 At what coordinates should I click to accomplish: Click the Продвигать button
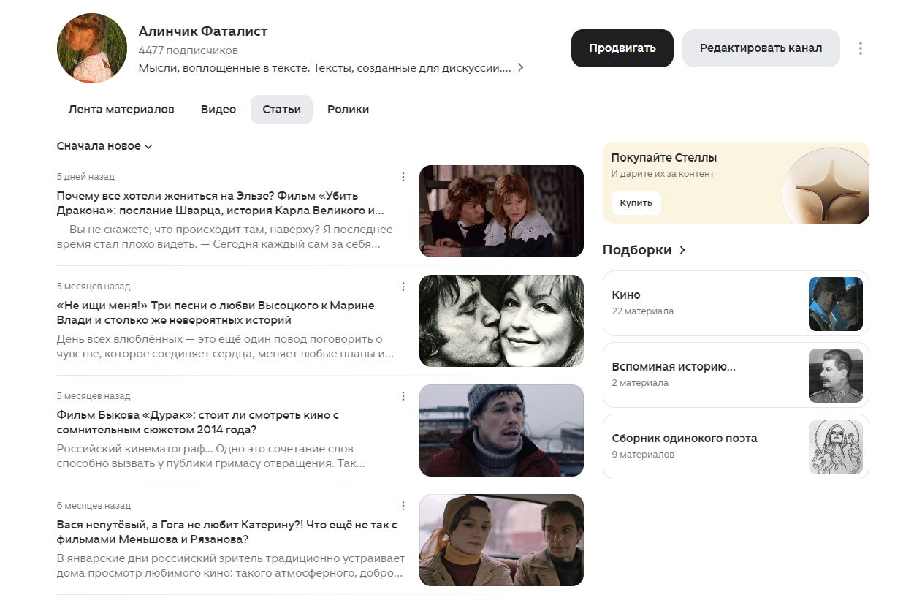click(622, 48)
